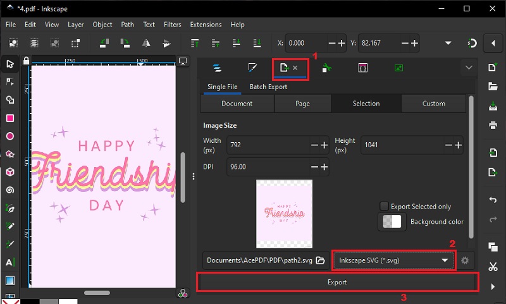Open the file format Inkscape SVG dropdown
Screen dimensions: 506x304
click(393, 260)
